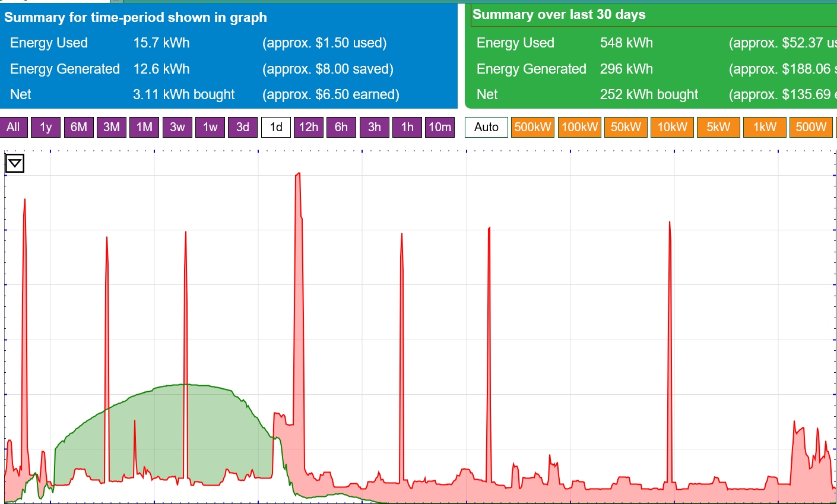Choose the 10kW power scale

672,127
